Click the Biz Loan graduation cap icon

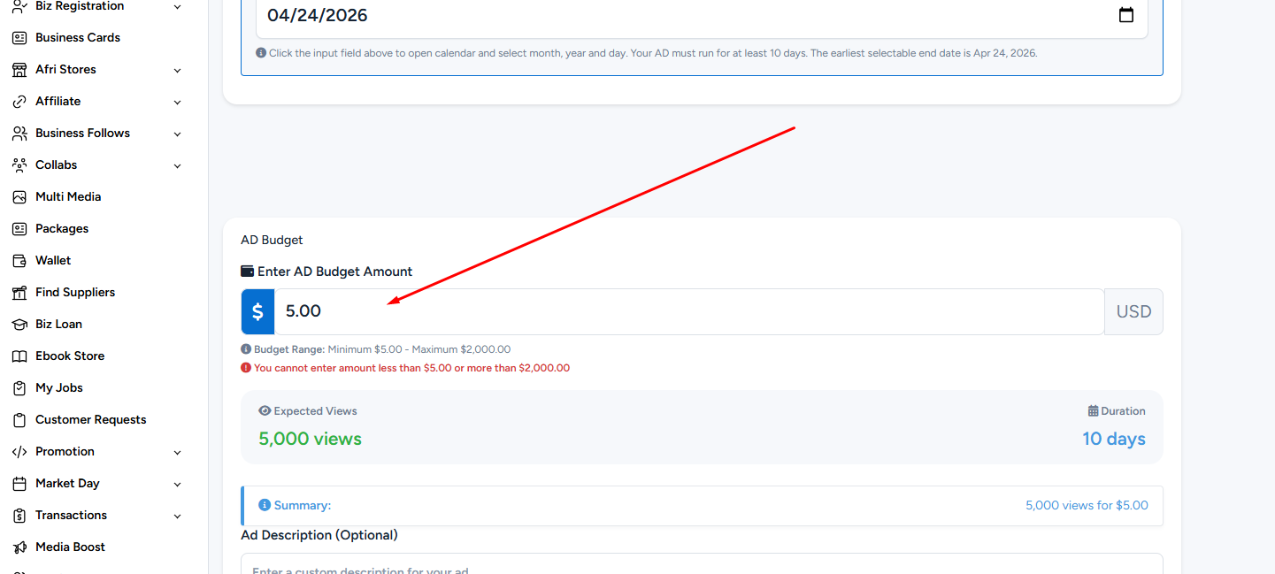click(x=19, y=325)
